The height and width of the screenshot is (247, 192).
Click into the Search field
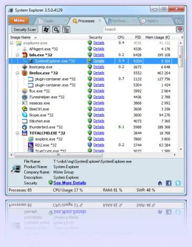pyautogui.click(x=139, y=29)
